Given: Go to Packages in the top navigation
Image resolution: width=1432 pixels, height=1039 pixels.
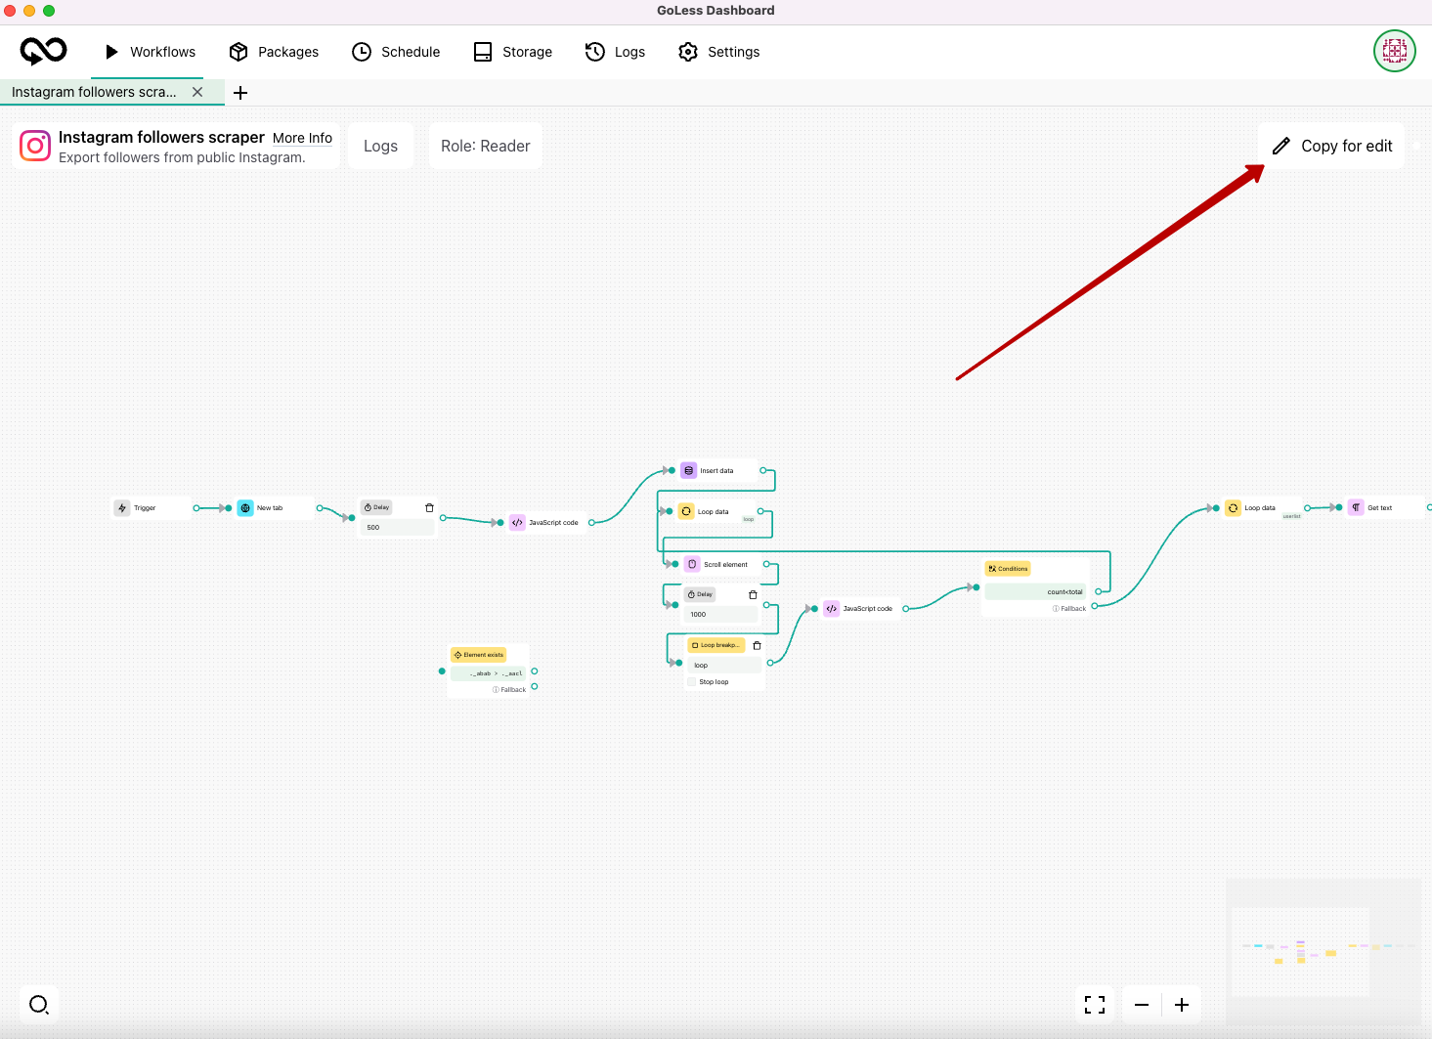Looking at the screenshot, I should 274,52.
